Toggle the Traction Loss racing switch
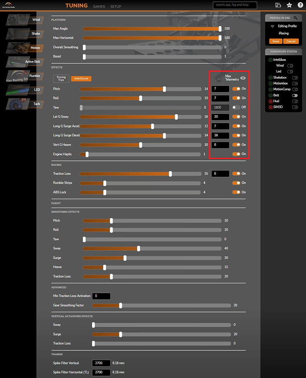The image size is (306, 378). tap(236, 173)
